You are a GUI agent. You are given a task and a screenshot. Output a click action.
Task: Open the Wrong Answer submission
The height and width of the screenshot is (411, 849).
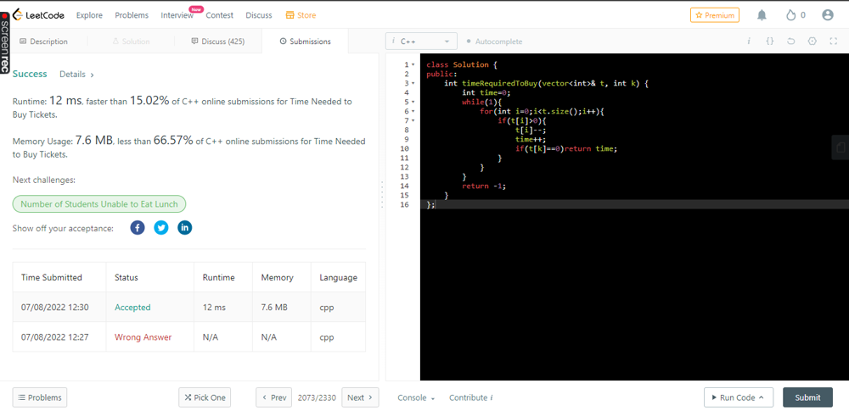point(143,337)
